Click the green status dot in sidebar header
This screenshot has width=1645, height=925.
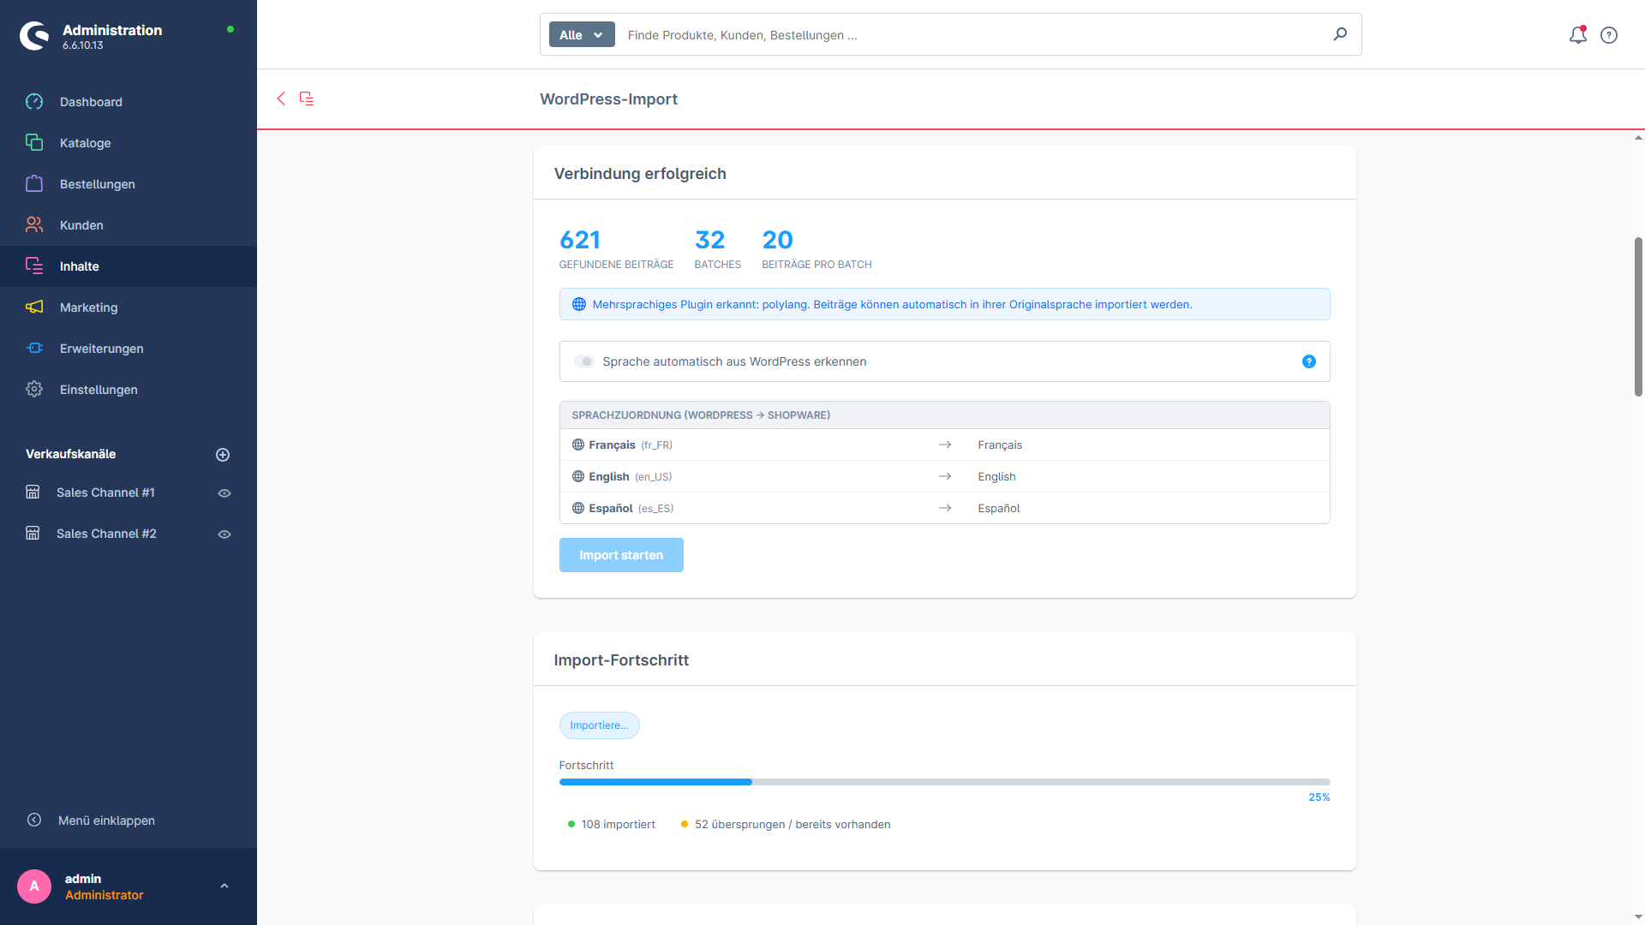230,29
